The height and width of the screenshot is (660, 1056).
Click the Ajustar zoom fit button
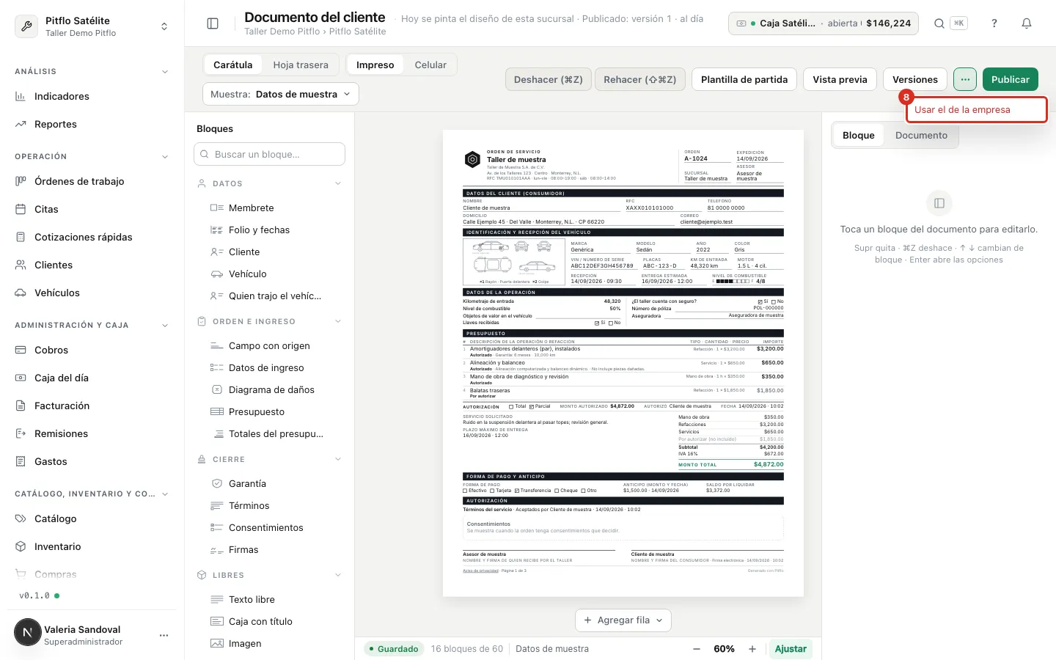[x=791, y=649]
